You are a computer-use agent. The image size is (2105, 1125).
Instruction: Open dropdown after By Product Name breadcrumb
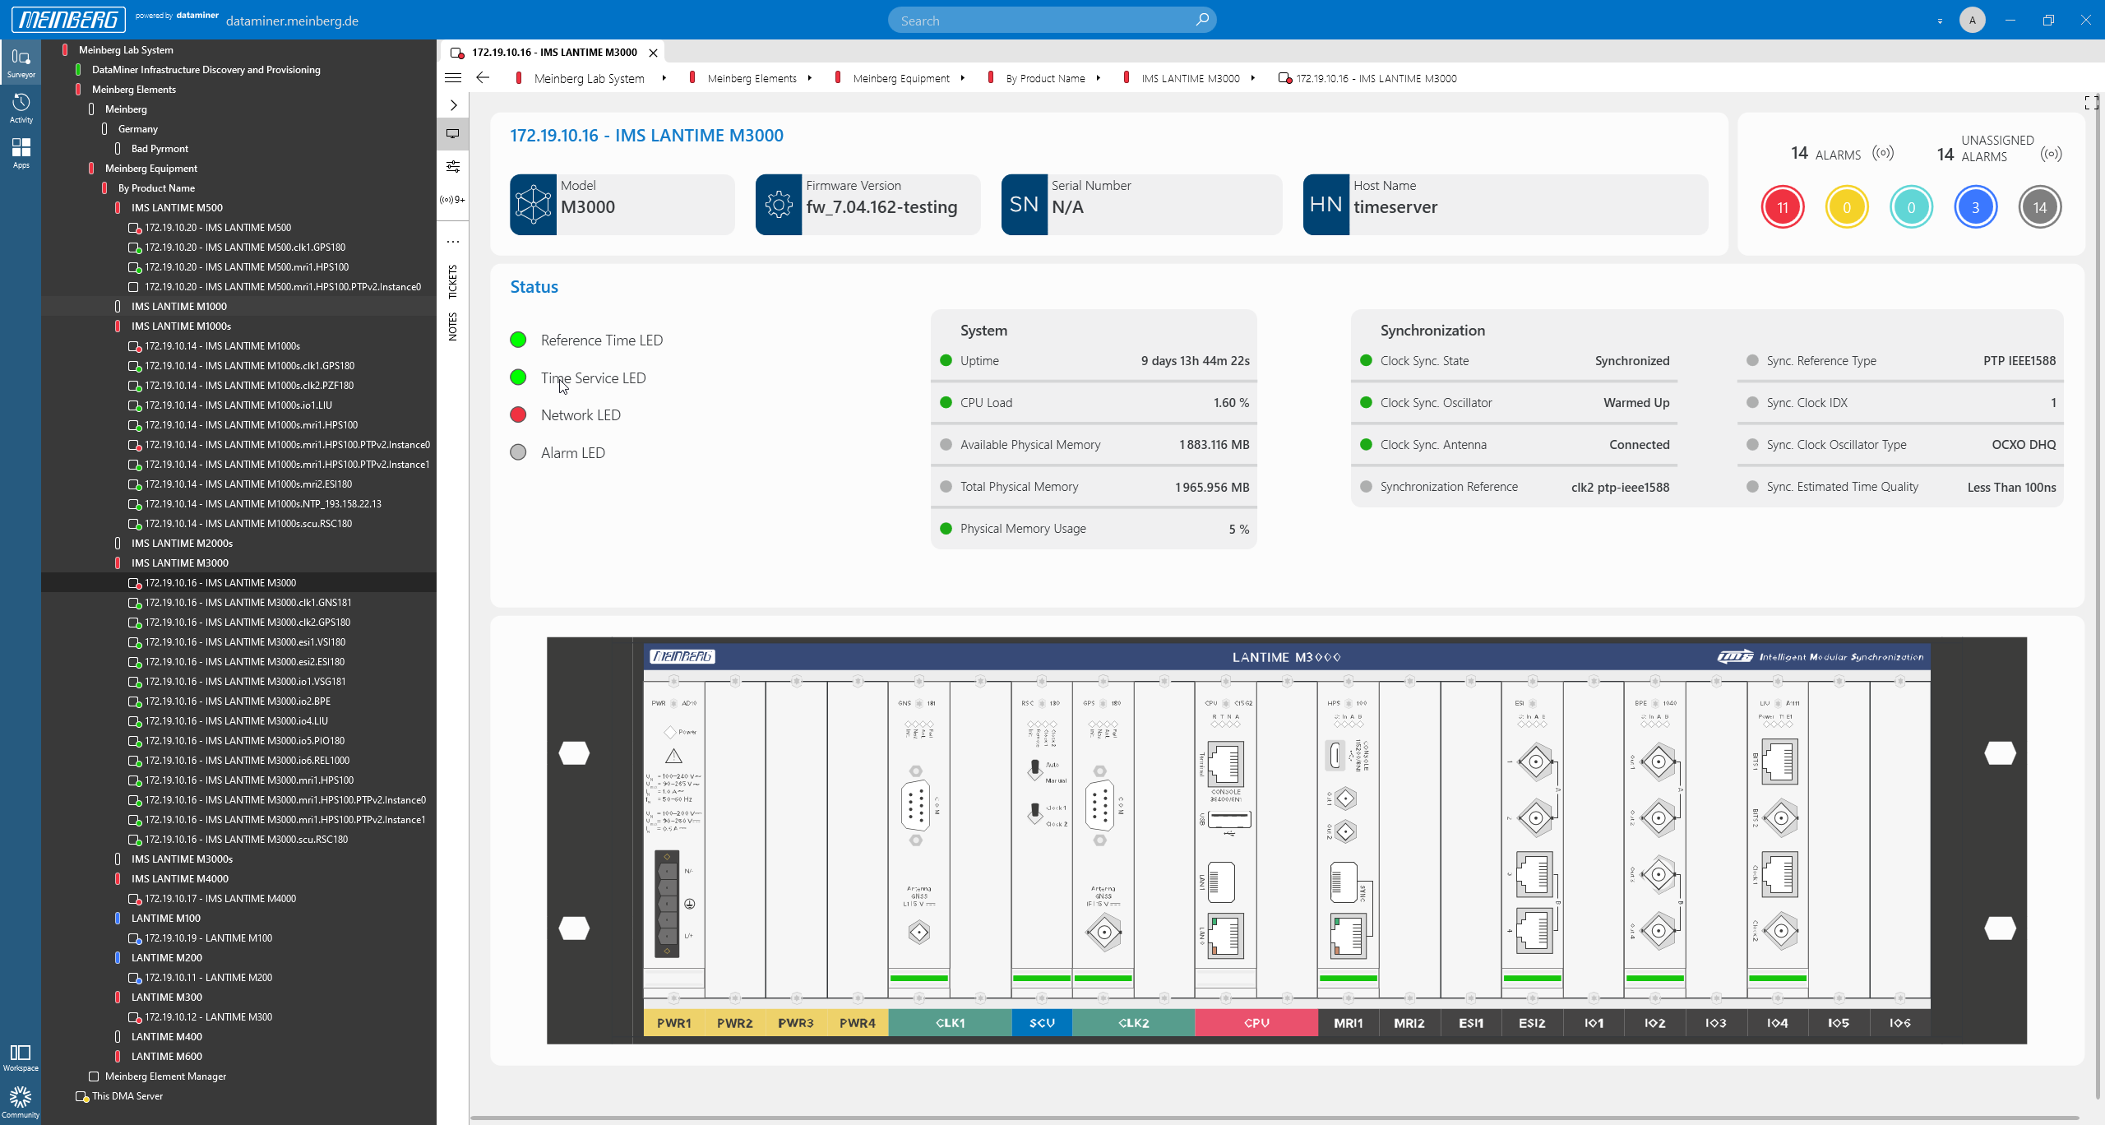point(1098,78)
